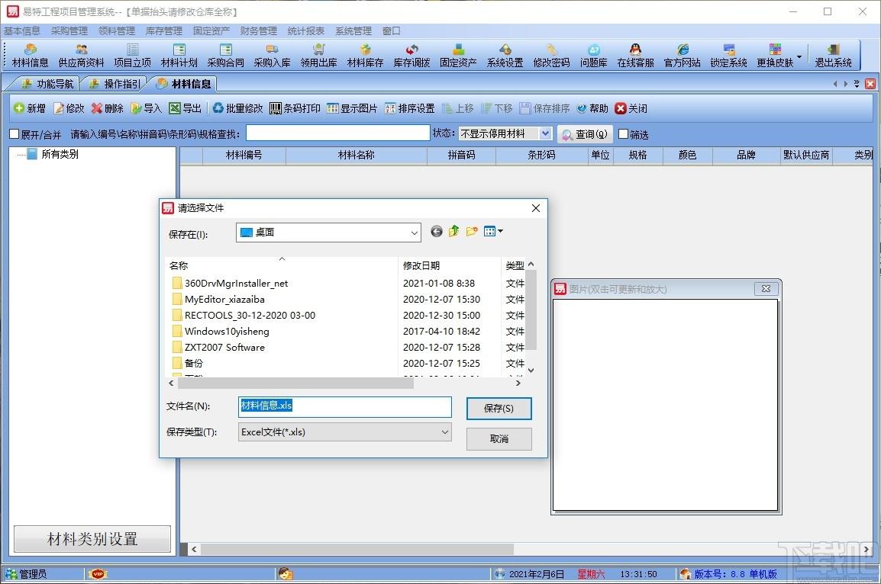Select the 更换皮肤 icon
This screenshot has height=584, width=881.
coord(775,50)
